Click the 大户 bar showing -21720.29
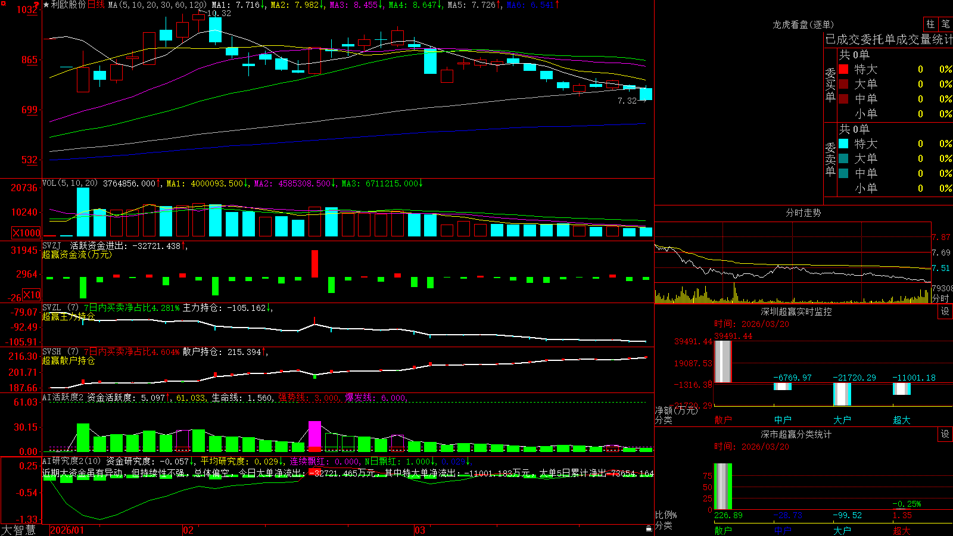 [x=842, y=394]
